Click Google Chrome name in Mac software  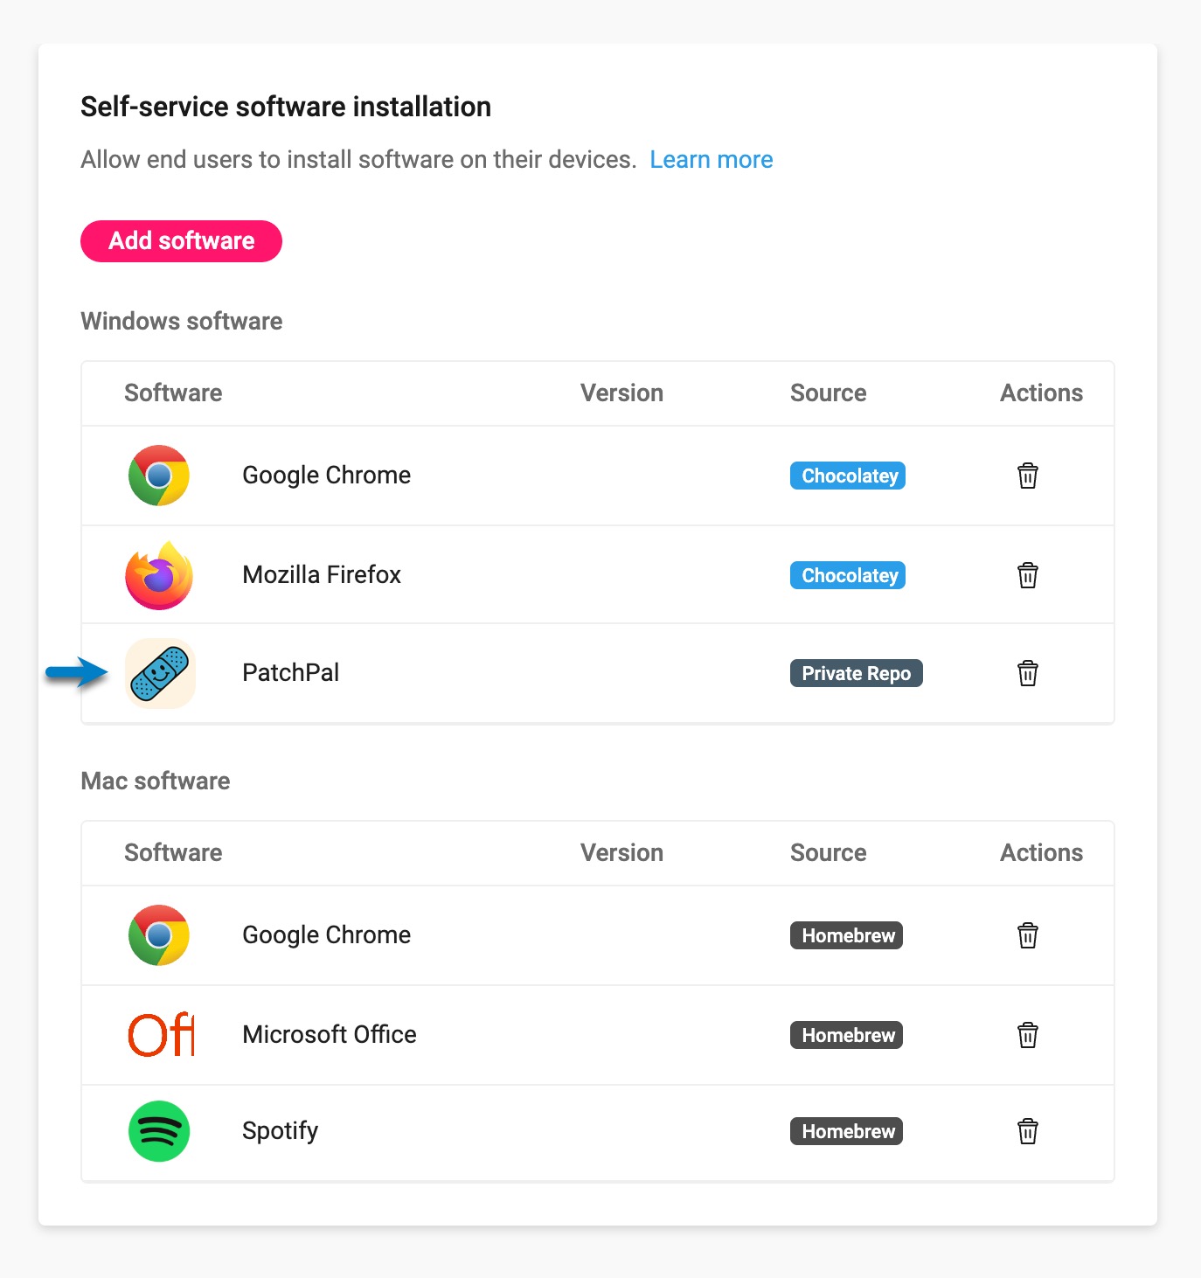(326, 934)
